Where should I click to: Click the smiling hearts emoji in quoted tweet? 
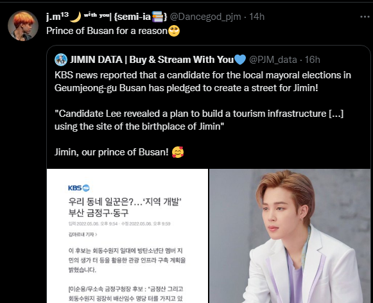(x=178, y=152)
